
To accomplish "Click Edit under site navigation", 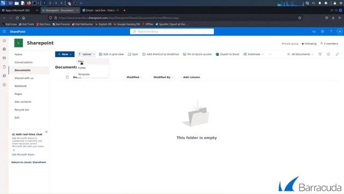I will tap(17, 117).
